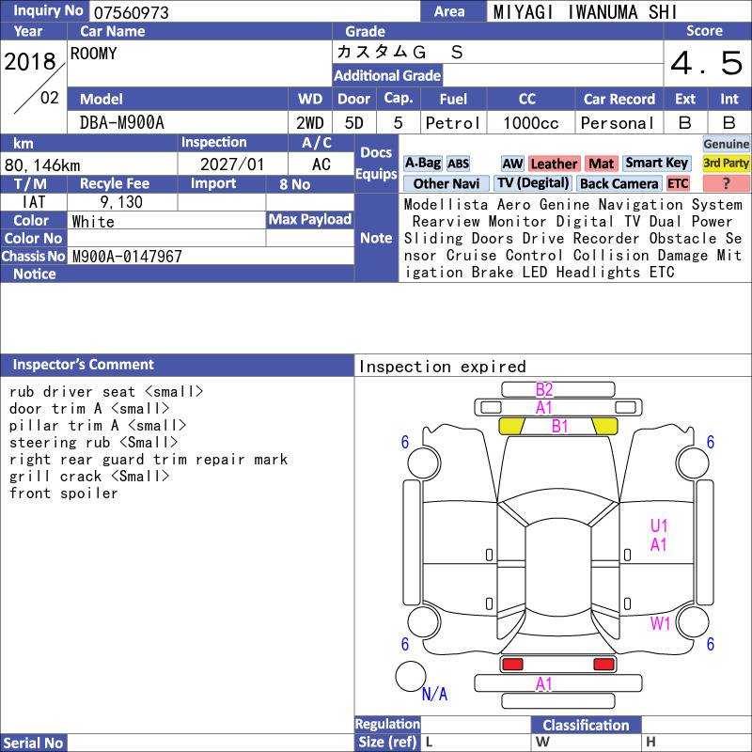This screenshot has width=752, height=752.
Task: Click the U1 mark on right door
Action: pyautogui.click(x=659, y=526)
